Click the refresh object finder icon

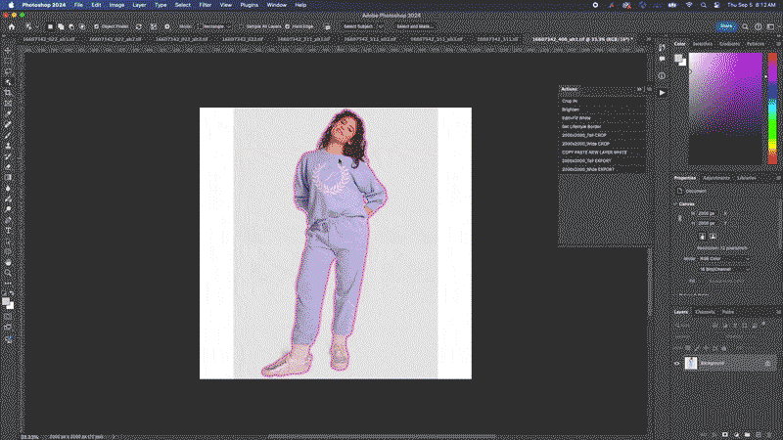tap(138, 26)
